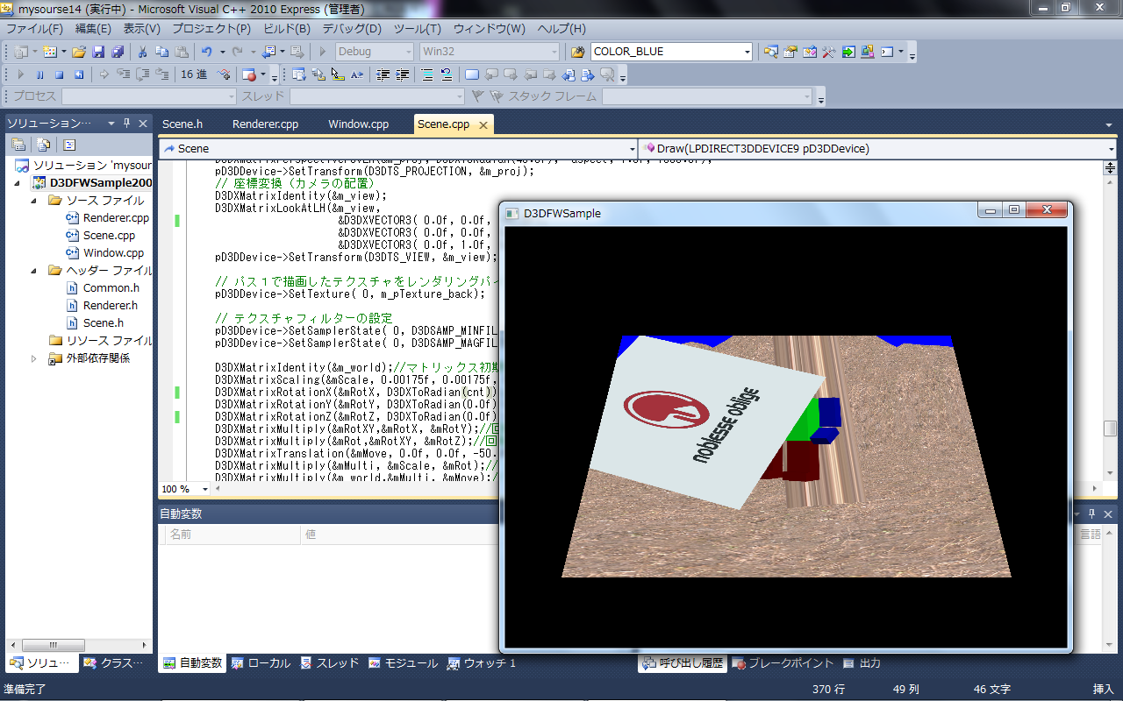The width and height of the screenshot is (1123, 701).
Task: Open the ヘルプ(H) menu
Action: click(561, 29)
